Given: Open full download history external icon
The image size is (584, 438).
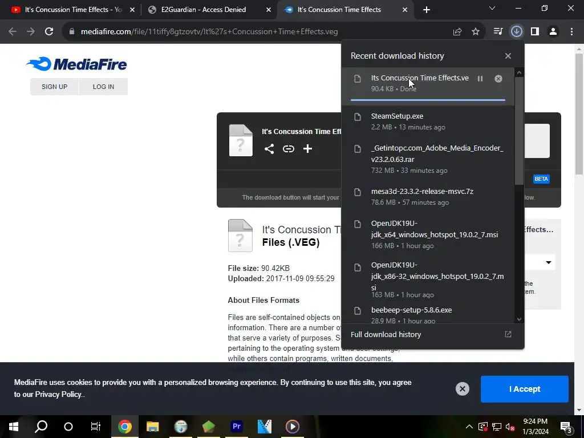Looking at the screenshot, I should [508, 334].
